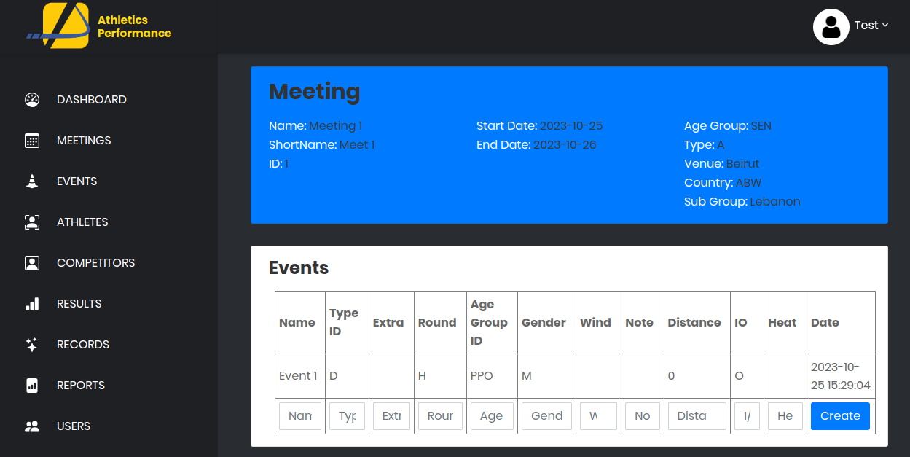Click the Events cone icon
Screen dimensions: 910x457
point(31,181)
